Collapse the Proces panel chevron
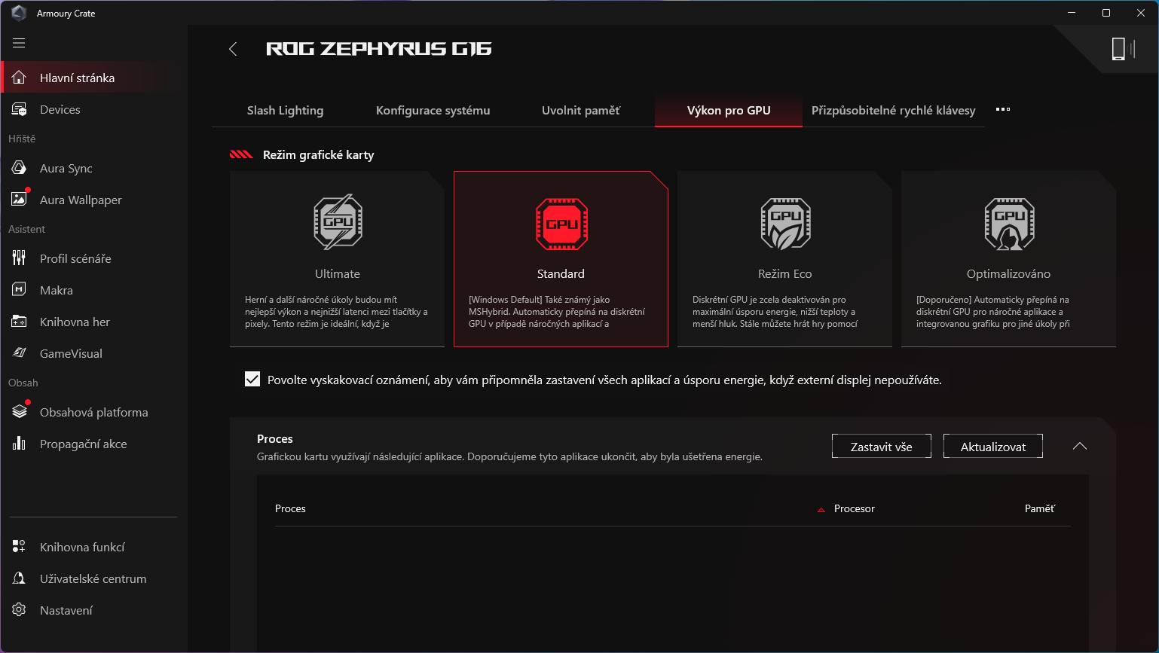This screenshot has height=653, width=1159. tap(1079, 446)
